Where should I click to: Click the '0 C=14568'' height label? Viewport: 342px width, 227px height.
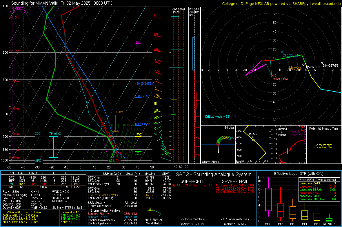point(143,124)
